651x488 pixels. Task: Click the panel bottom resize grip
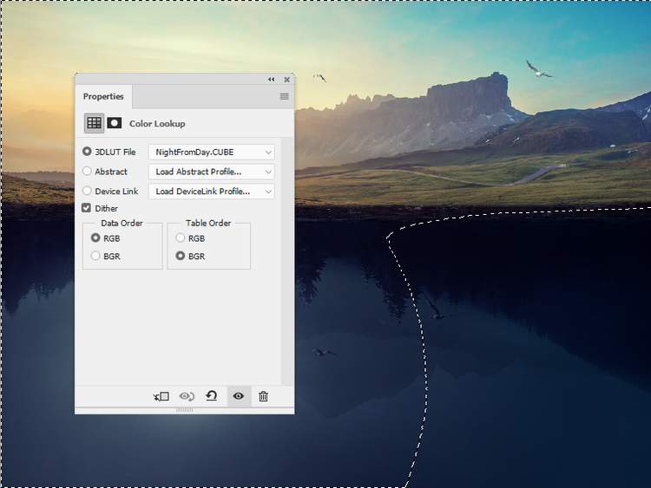tap(185, 410)
